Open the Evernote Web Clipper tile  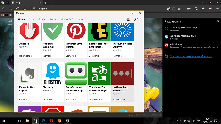29,82
